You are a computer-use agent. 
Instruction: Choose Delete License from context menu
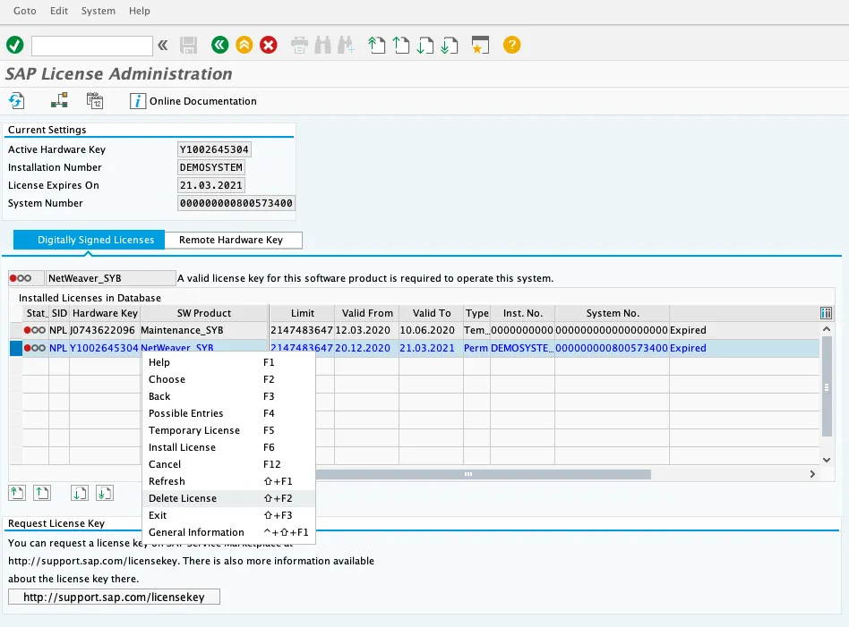coord(183,498)
